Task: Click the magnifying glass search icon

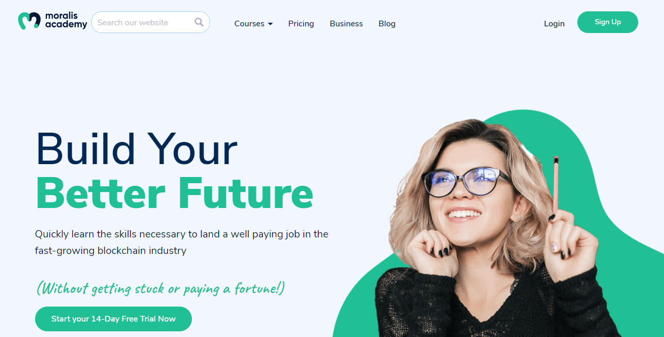Action: point(199,22)
